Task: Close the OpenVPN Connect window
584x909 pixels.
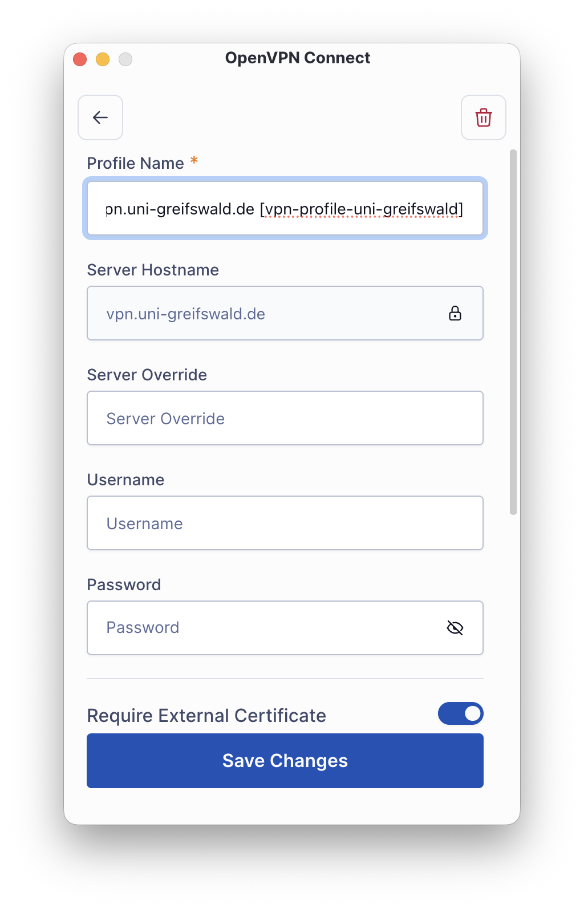Action: click(x=80, y=59)
